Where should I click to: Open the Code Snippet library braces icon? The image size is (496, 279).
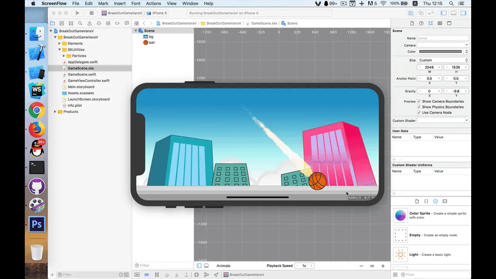point(426,201)
